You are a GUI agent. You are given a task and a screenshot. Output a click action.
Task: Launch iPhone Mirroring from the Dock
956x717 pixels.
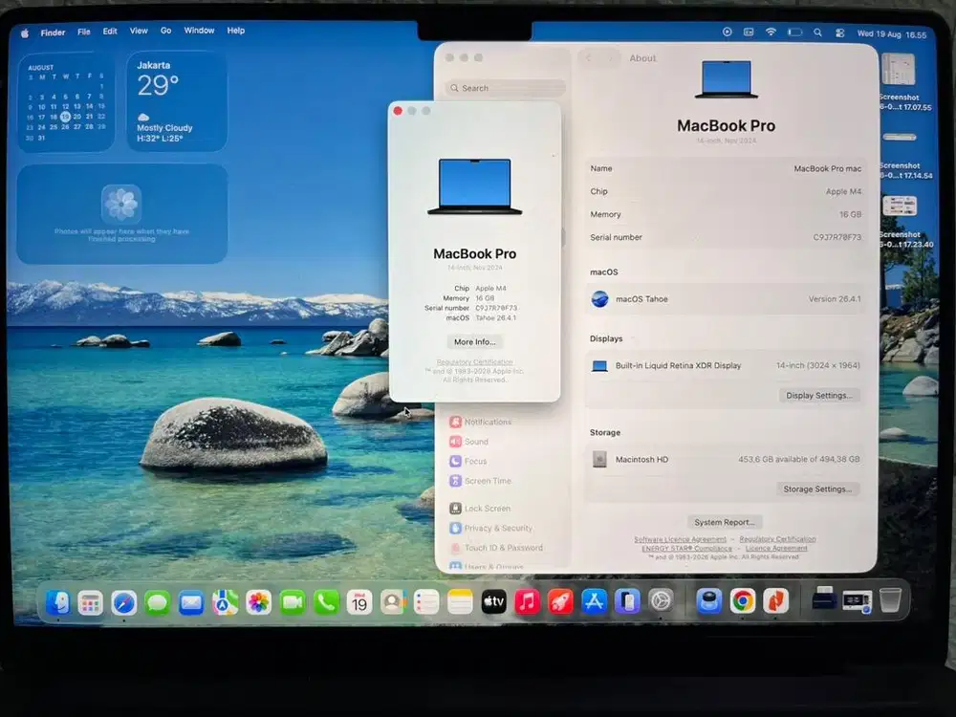coord(627,601)
